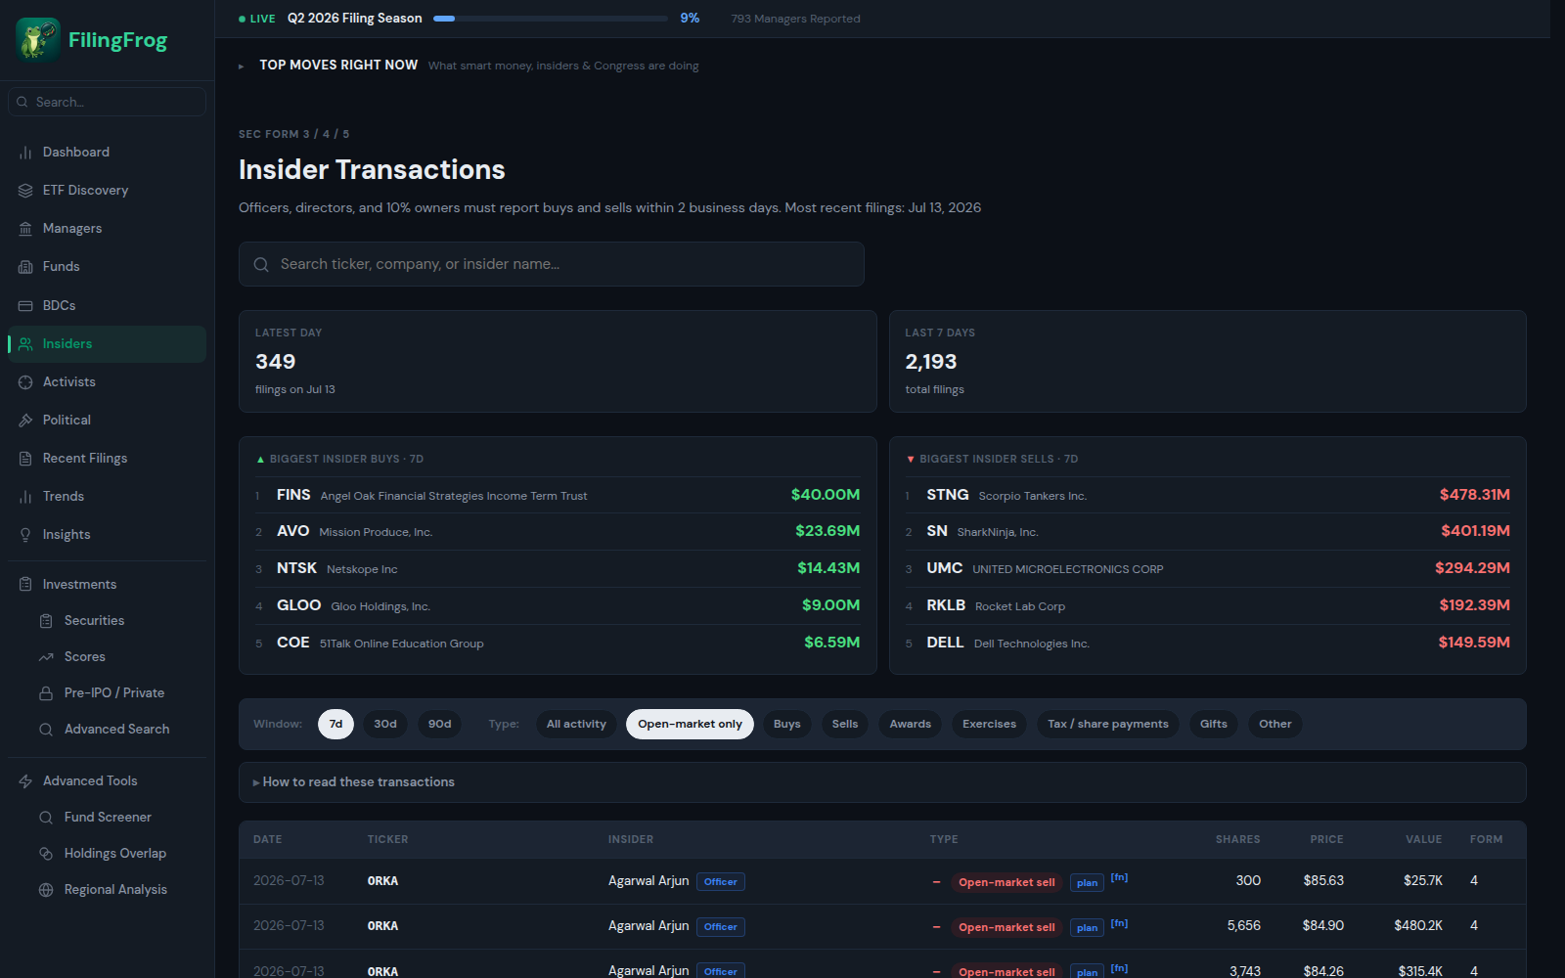Click the FilingFrog frog logo
Image resolution: width=1565 pixels, height=978 pixels.
[38, 40]
